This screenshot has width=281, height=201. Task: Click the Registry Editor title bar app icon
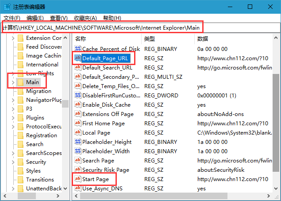7,7
